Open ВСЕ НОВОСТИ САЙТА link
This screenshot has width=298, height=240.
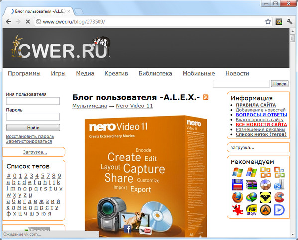click(261, 125)
